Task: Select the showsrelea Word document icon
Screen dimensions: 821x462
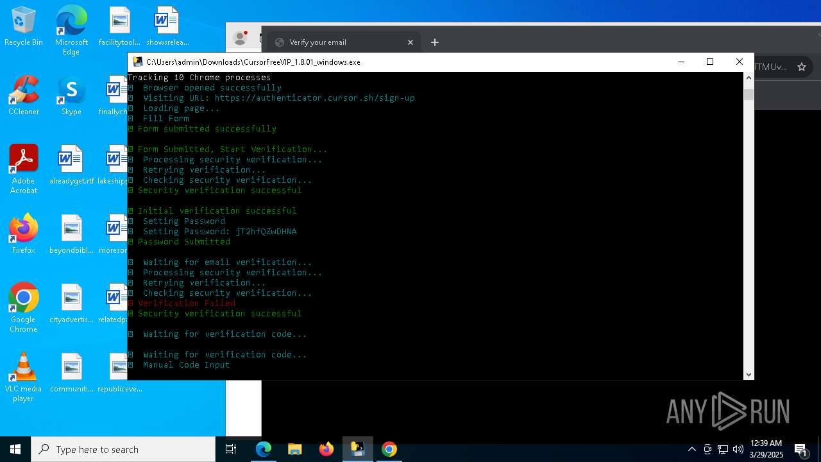Action: [167, 27]
